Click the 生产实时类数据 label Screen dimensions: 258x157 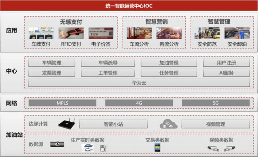tap(87, 140)
